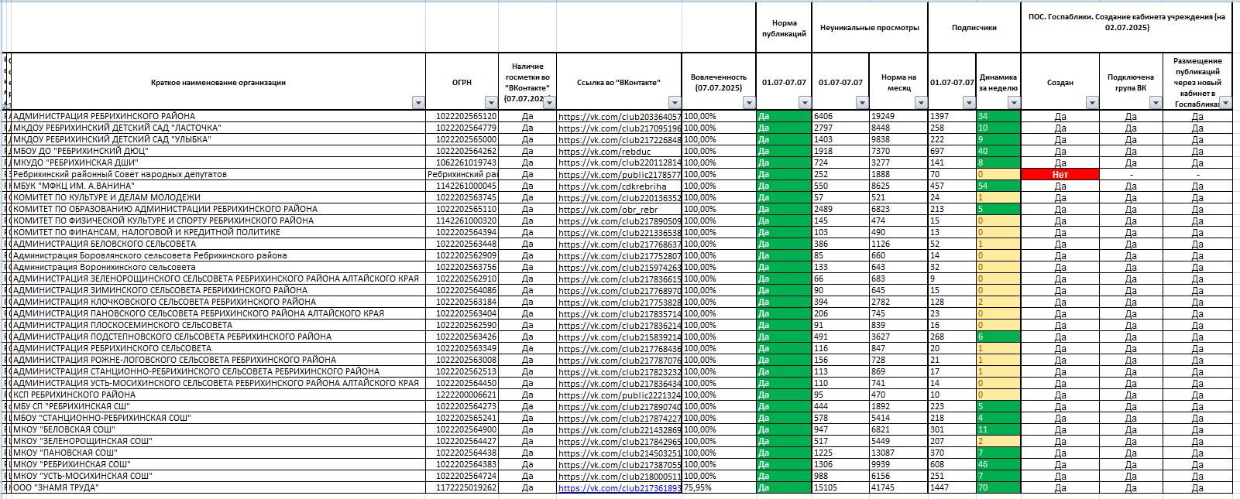Click the МКУДО "РЕБРИХИНСКАЯ ДШИ" cell

218,163
